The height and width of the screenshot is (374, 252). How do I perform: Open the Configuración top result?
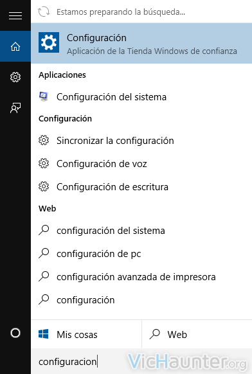click(141, 43)
